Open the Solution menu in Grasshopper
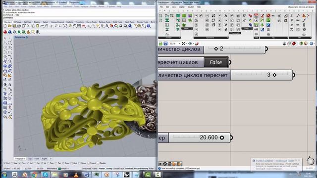Screen dimensions: 317x178 [x=191, y=7]
